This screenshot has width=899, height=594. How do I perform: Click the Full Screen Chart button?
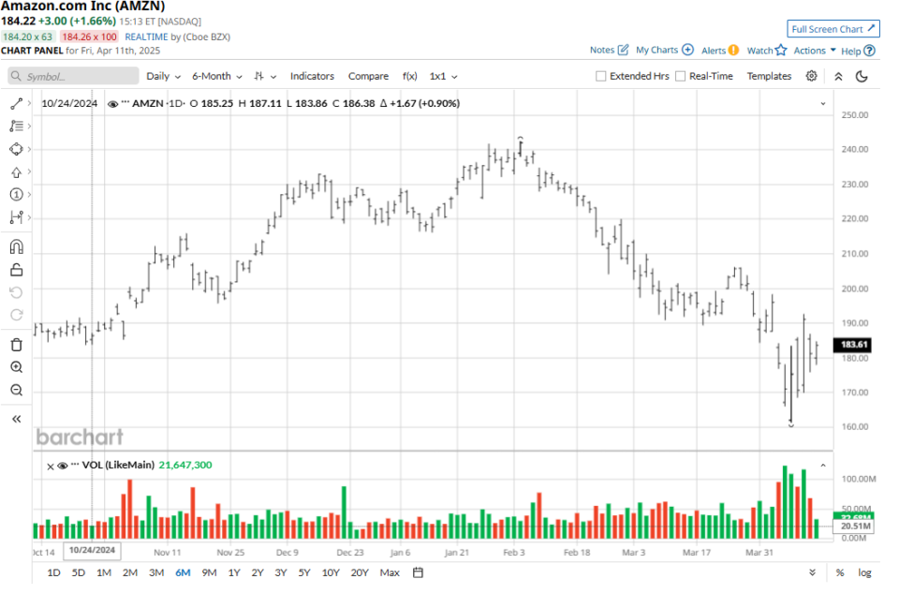tap(833, 29)
